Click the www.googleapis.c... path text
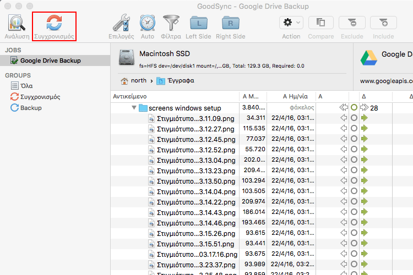Screen dimensions: 413x275 [387, 81]
